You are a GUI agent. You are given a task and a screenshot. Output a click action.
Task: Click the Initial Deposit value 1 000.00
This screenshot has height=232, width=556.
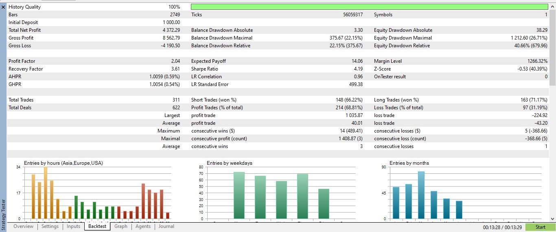(171, 22)
